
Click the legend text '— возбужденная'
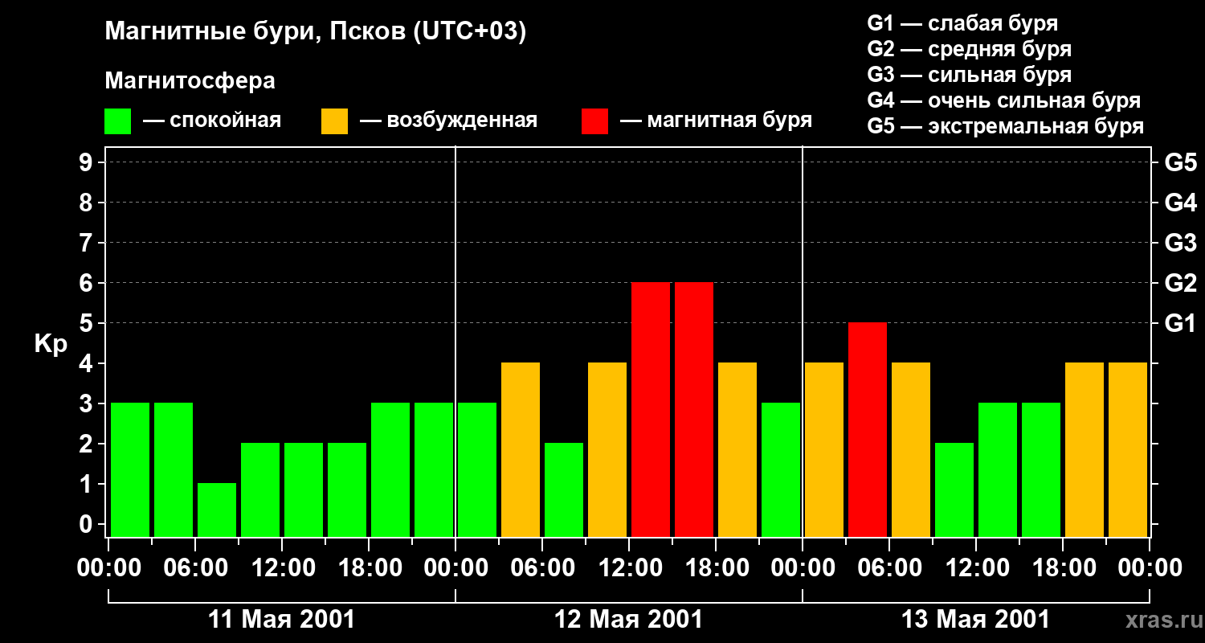point(448,121)
